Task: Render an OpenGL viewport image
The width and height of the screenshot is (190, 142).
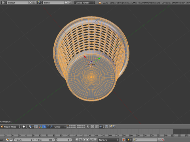Action: 111,127
